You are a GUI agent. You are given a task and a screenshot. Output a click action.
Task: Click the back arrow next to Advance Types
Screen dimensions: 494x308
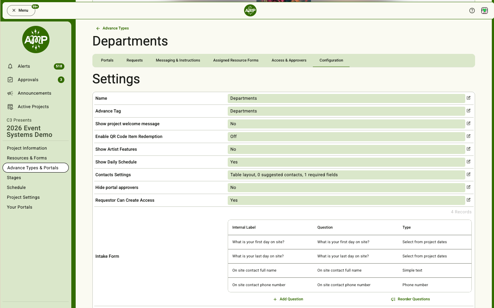tap(98, 28)
